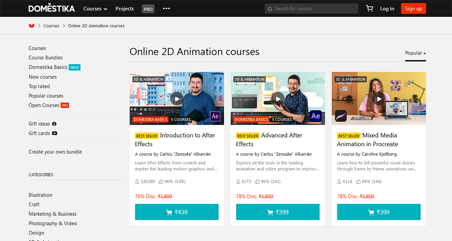Open Course Bundles in the sidebar
Screen dimensions: 452x241
pos(46,58)
